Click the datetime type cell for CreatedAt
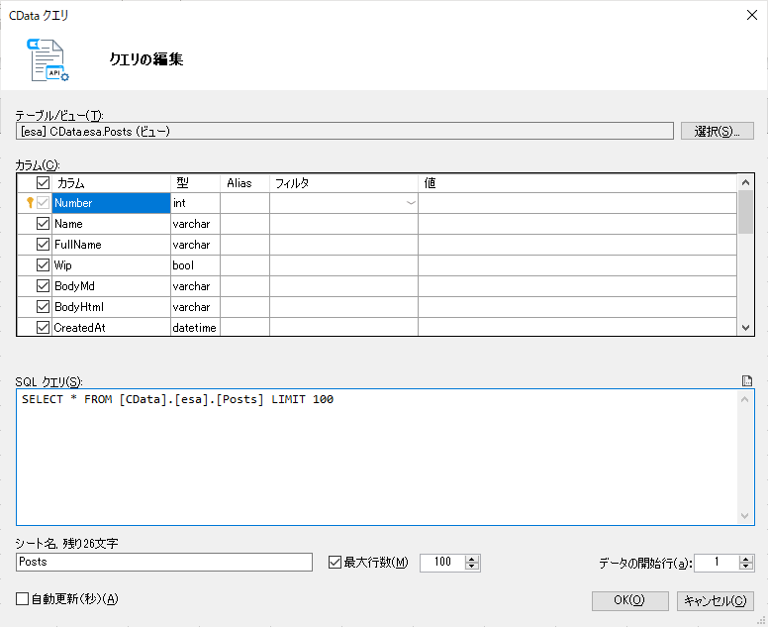 pyautogui.click(x=195, y=328)
